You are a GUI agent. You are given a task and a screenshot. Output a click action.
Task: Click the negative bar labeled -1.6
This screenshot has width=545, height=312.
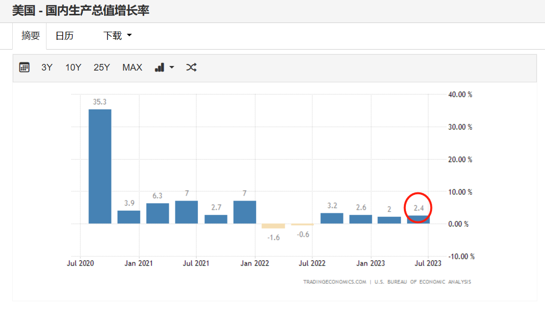(273, 226)
